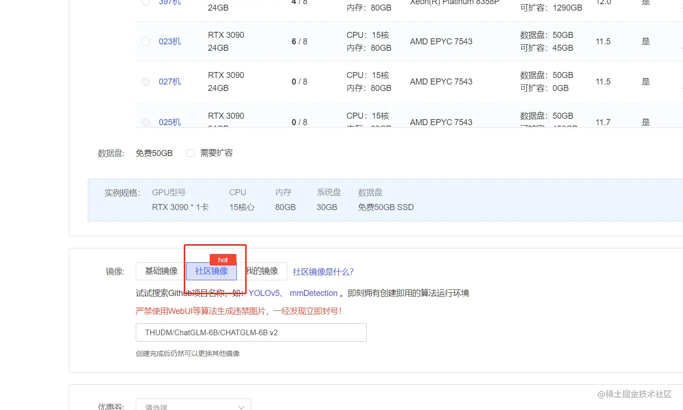Click the 稀土掘金技术社区 watermark text
The height and width of the screenshot is (410, 683).
click(x=635, y=394)
